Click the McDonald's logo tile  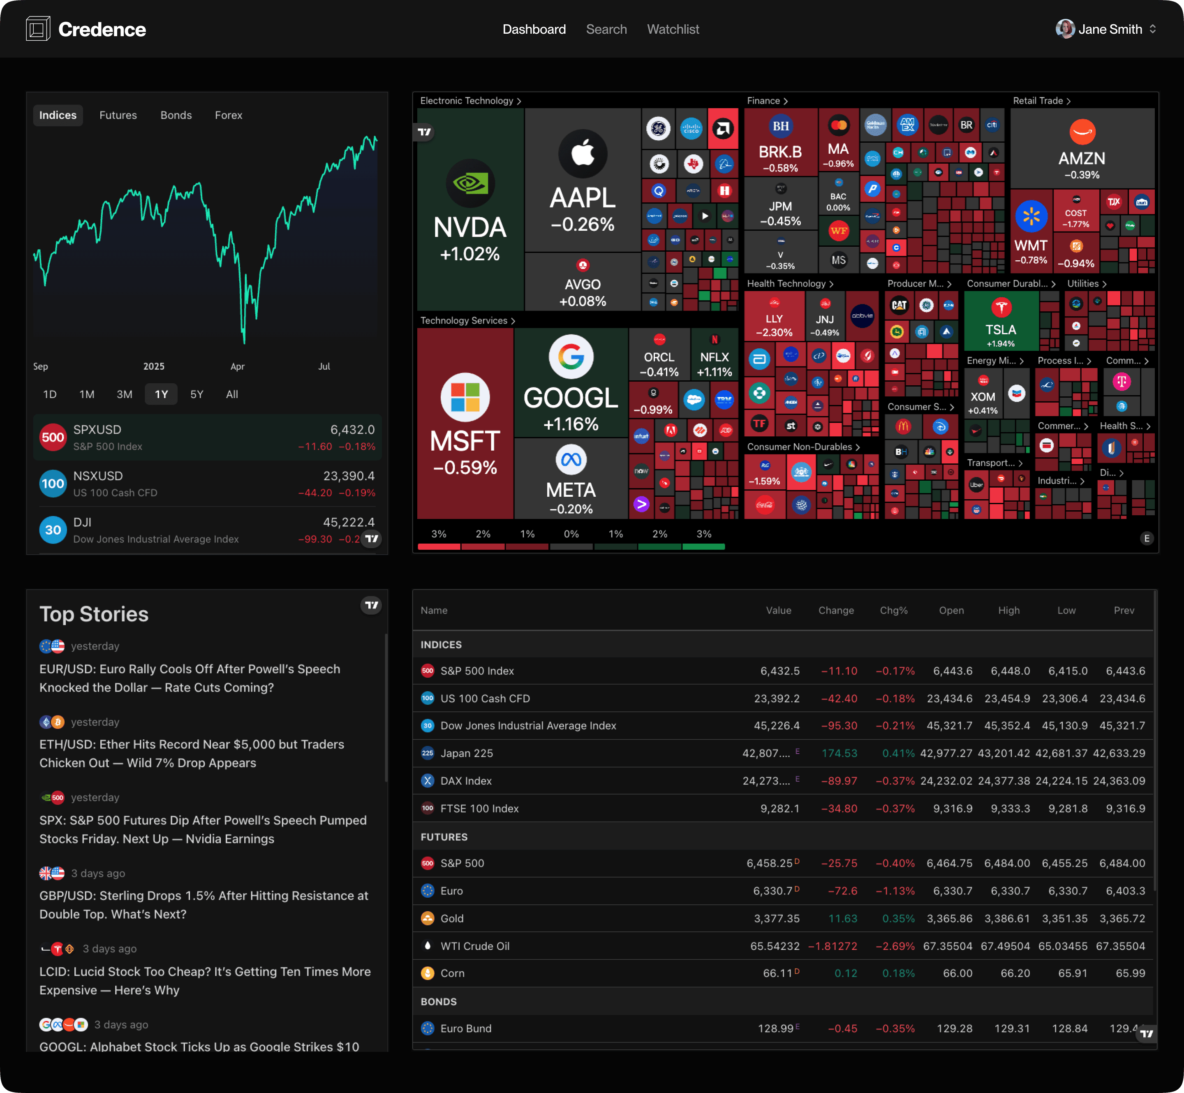[902, 426]
